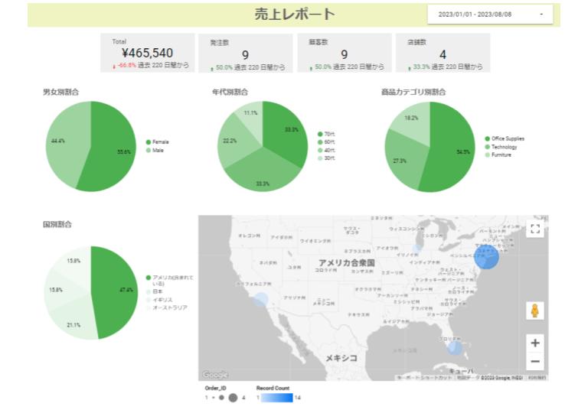Click the Technology legend entry

coord(501,147)
